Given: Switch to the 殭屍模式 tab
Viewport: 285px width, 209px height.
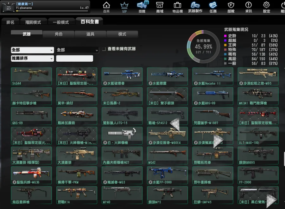Looking at the screenshot, I should (33, 22).
